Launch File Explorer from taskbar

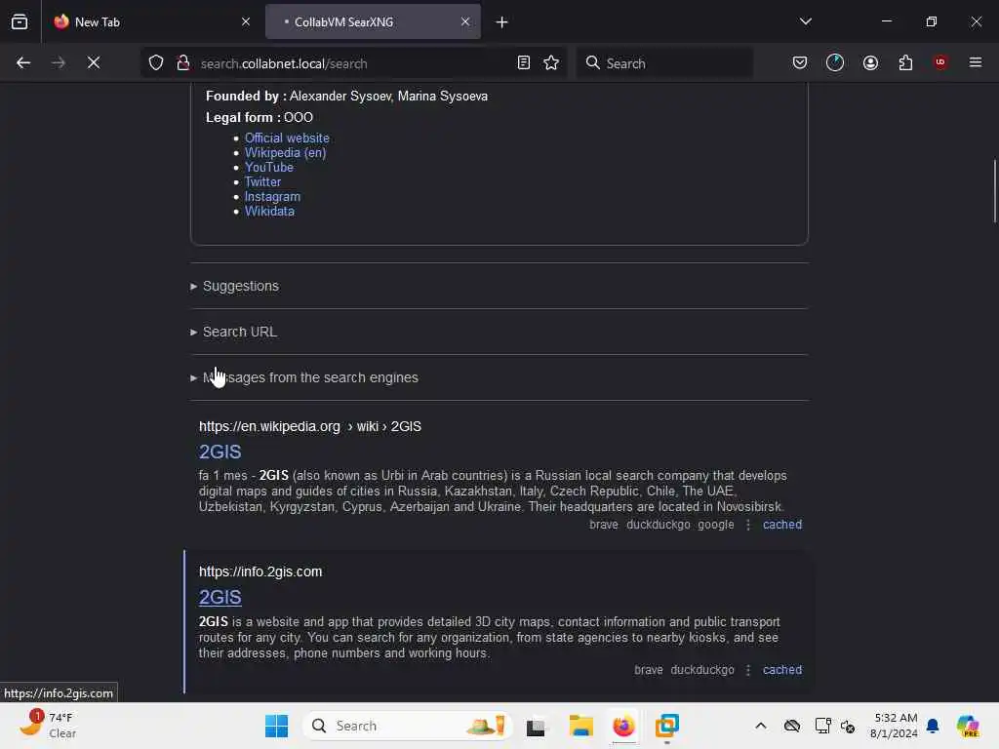pyautogui.click(x=580, y=726)
